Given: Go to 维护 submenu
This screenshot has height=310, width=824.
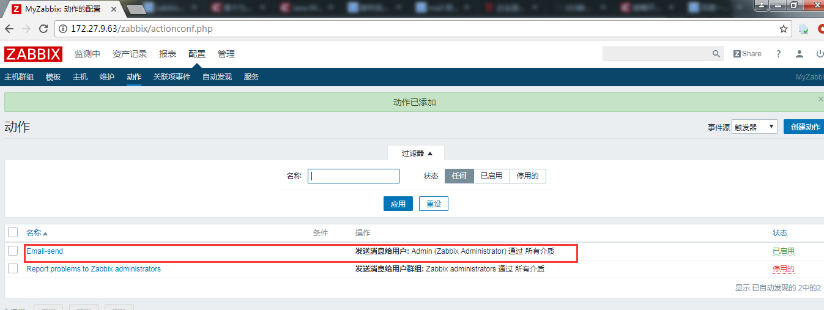Looking at the screenshot, I should coord(107,77).
